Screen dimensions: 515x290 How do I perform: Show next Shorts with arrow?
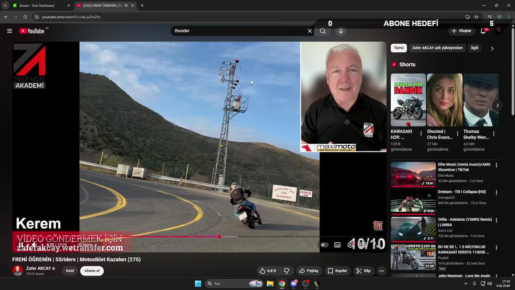point(497,106)
